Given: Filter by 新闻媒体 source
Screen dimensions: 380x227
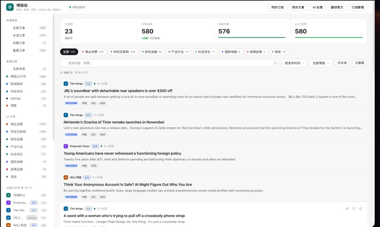Looking at the screenshot, I should [x=27, y=84].
